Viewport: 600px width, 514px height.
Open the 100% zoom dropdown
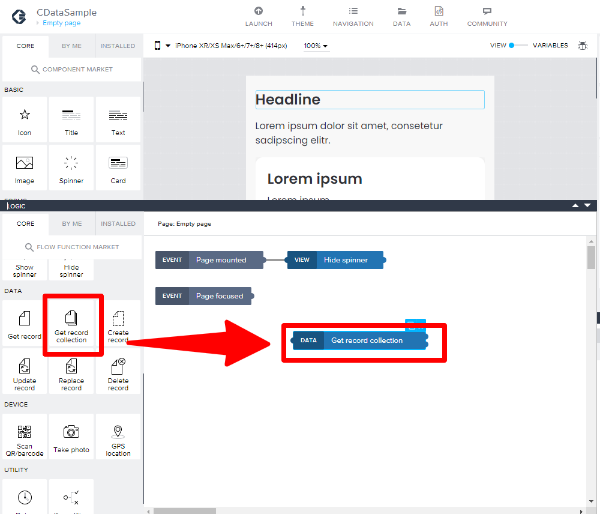tap(316, 46)
